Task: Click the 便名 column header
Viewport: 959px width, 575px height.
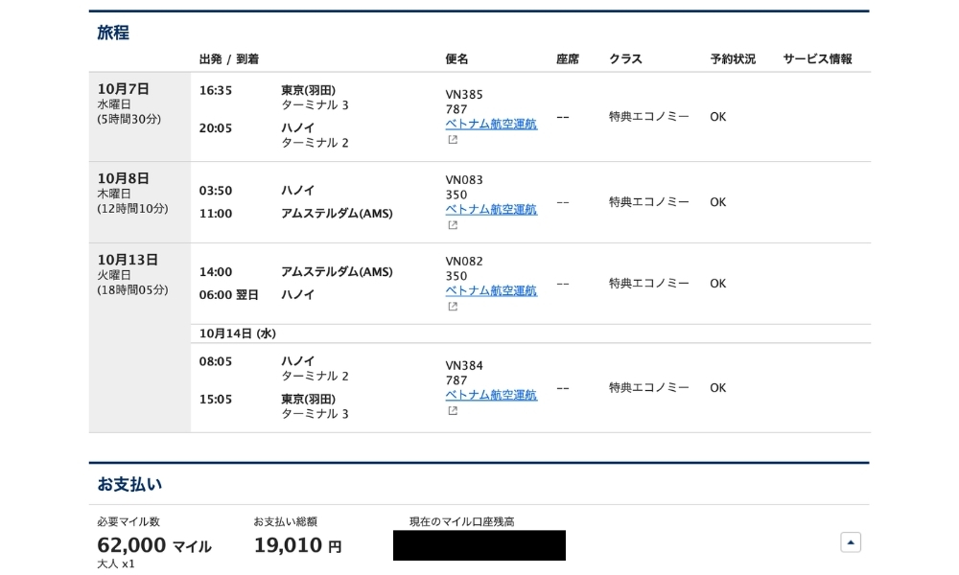Action: [458, 58]
